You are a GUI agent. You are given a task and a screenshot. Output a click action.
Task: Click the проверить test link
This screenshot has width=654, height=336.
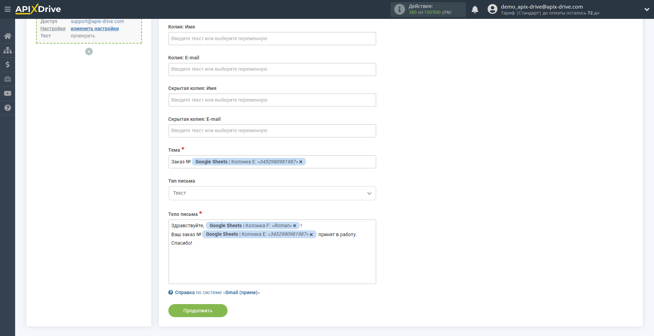click(83, 36)
